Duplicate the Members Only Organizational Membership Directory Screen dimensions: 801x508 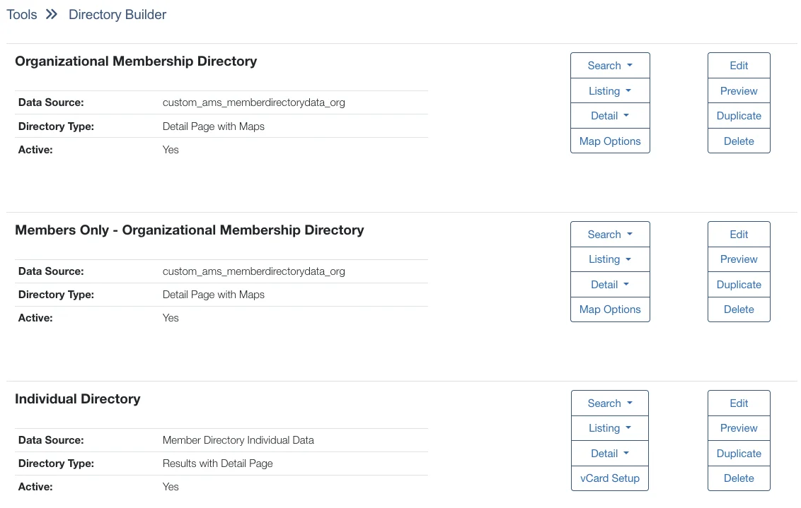tap(738, 284)
